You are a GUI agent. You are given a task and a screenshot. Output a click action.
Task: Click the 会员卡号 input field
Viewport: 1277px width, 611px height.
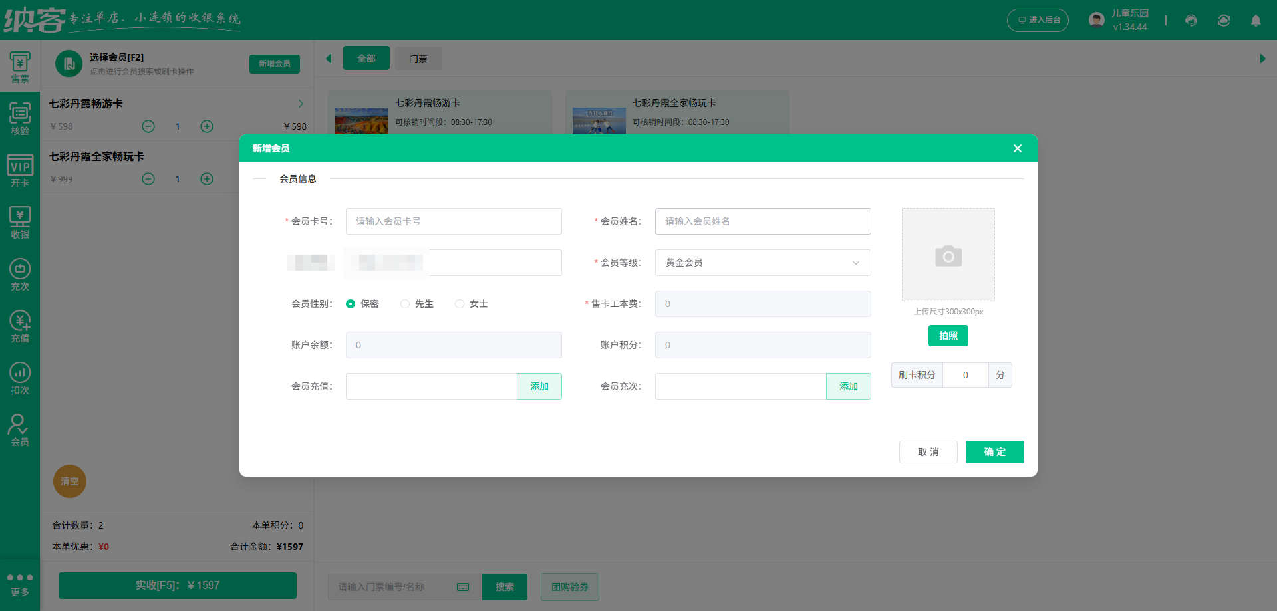click(453, 221)
